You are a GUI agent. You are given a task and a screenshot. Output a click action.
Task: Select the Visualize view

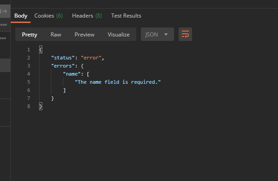pos(119,34)
